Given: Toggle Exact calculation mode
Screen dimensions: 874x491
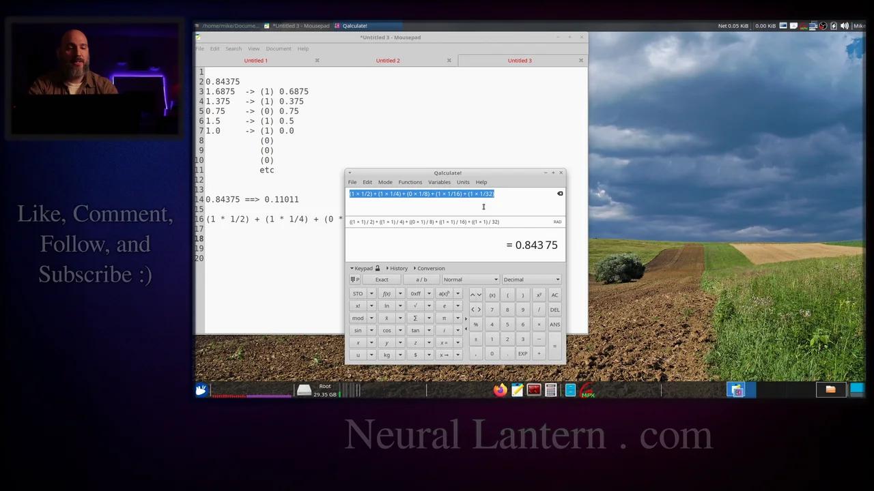Looking at the screenshot, I should pyautogui.click(x=381, y=280).
